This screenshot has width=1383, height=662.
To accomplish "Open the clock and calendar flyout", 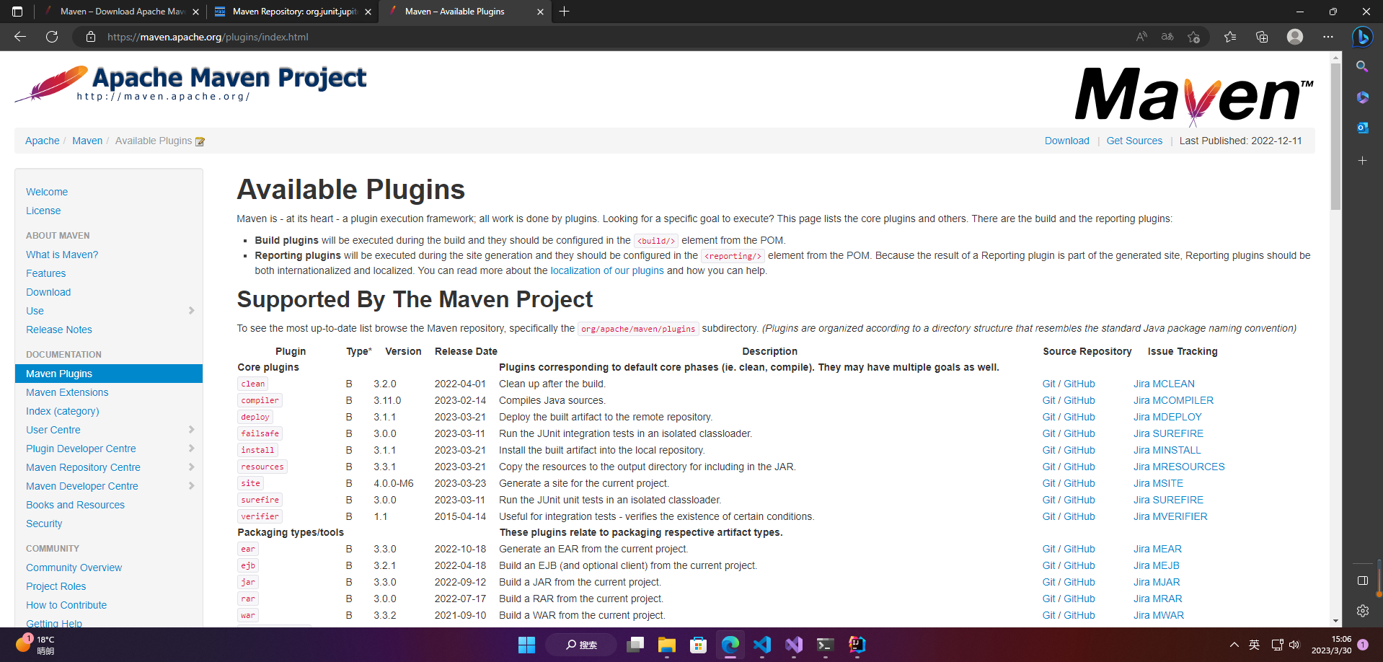I will 1331,645.
